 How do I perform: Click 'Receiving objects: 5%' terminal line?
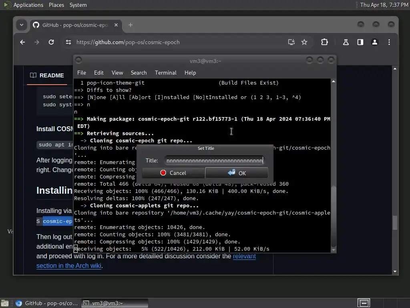click(171, 249)
